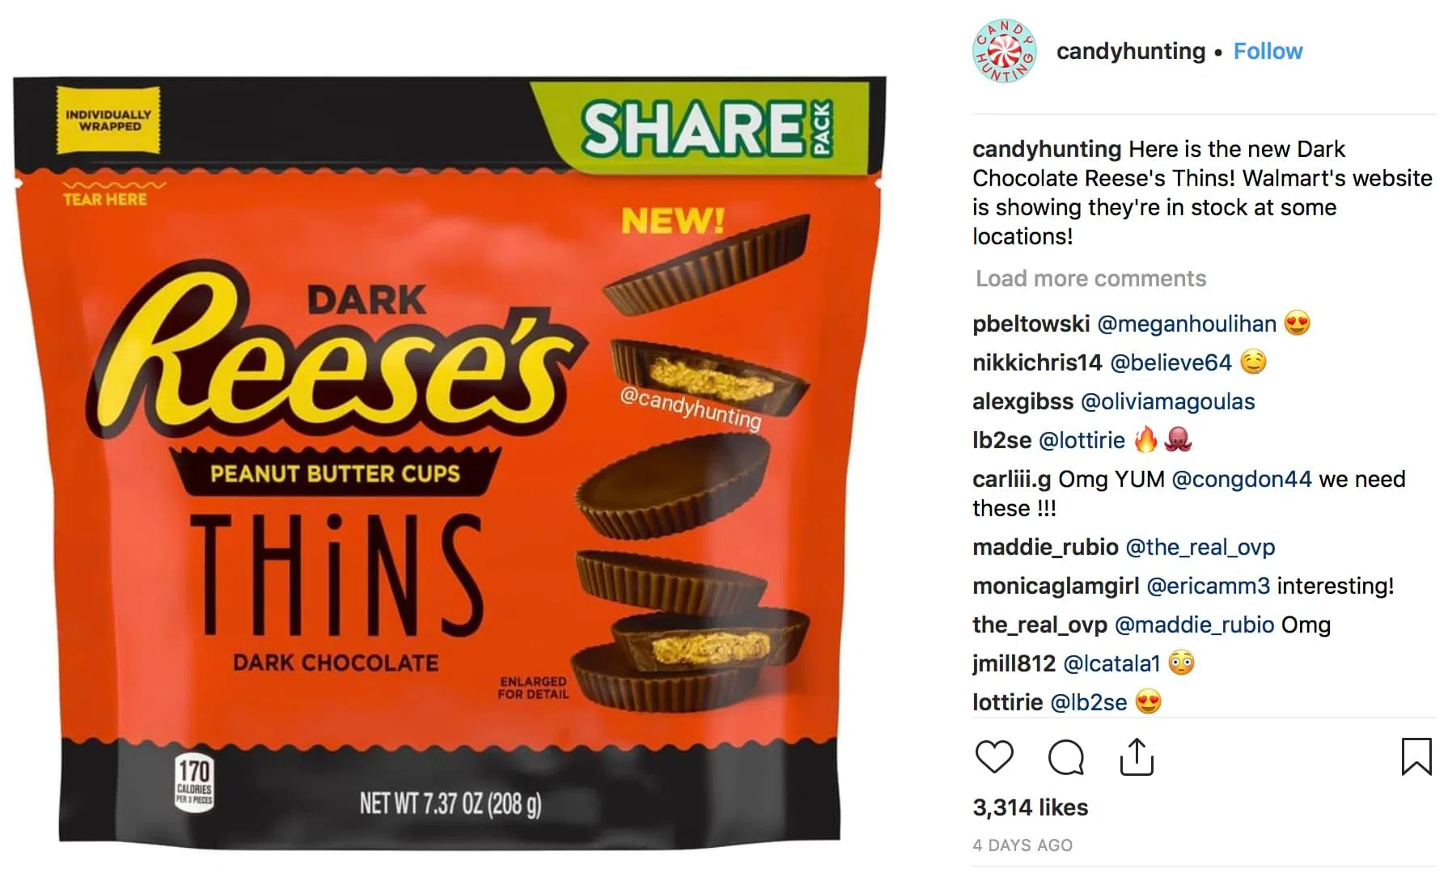Expand Load more comments
Screen dimensions: 1448x881
(1090, 278)
